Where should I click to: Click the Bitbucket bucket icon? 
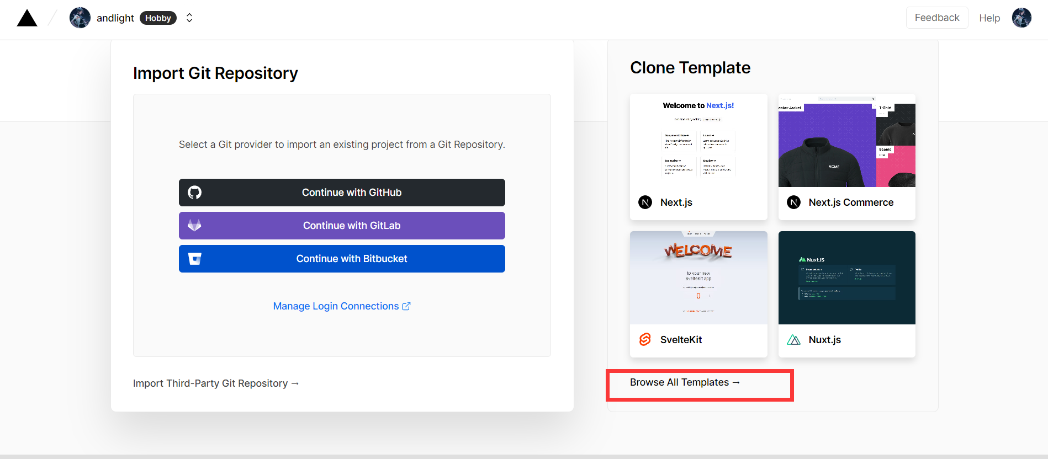(194, 259)
